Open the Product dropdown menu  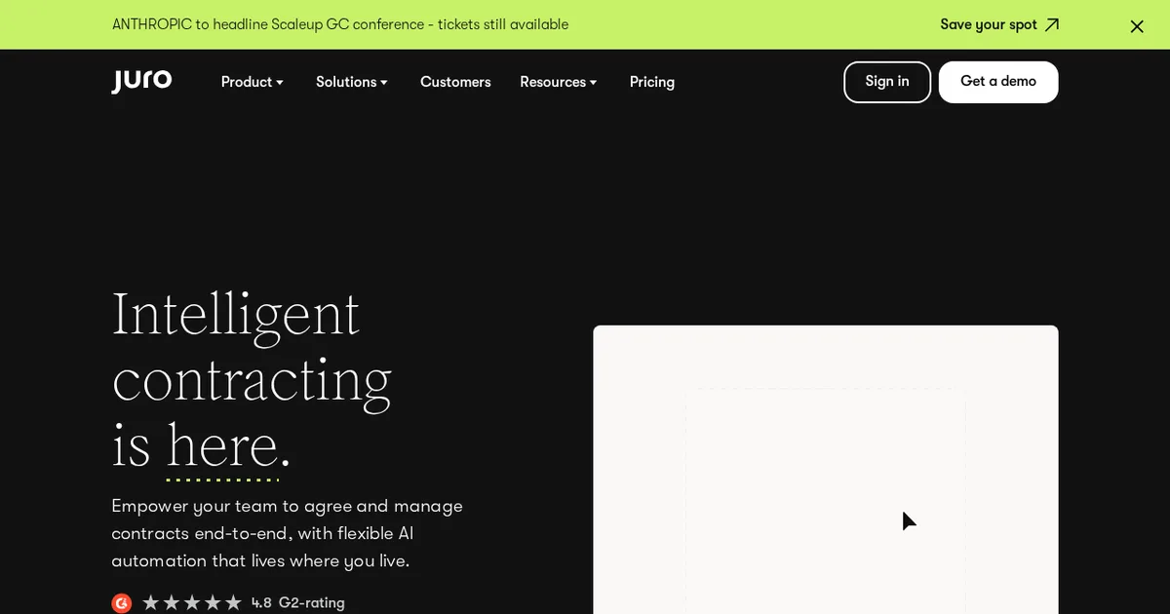point(252,82)
